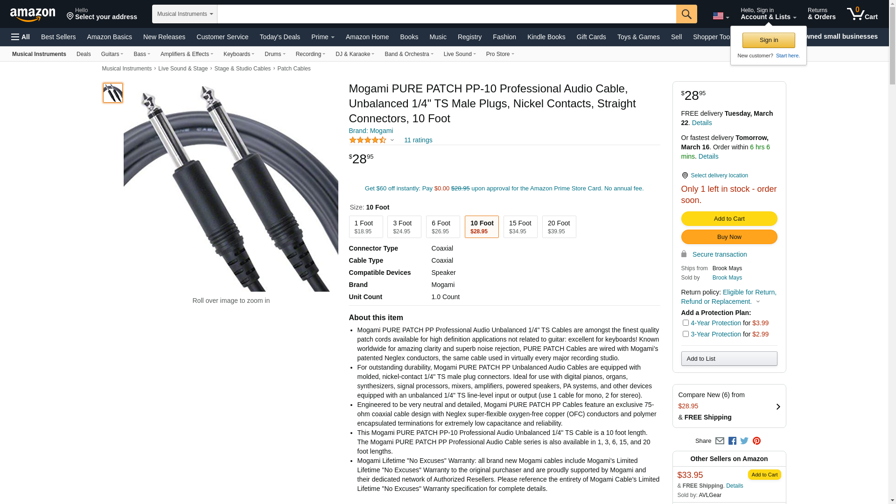
Task: Expand the Add to List dropdown
Action: tap(729, 358)
